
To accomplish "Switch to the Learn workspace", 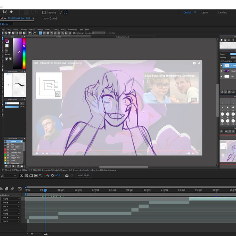I will tap(204, 12).
